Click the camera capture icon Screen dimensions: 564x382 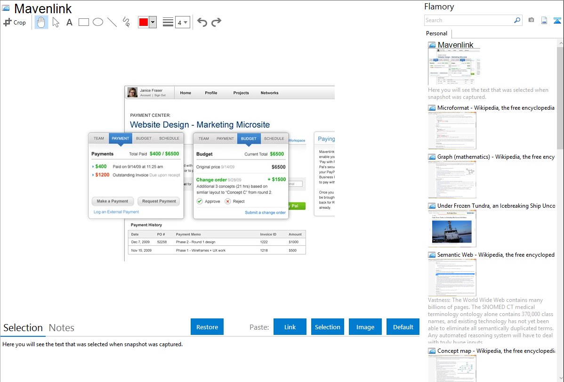531,20
